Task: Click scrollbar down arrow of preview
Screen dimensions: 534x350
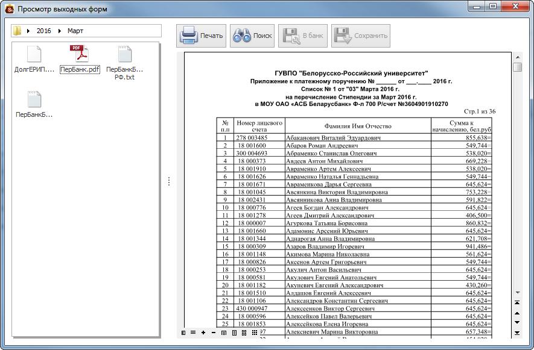Action: 518,293
